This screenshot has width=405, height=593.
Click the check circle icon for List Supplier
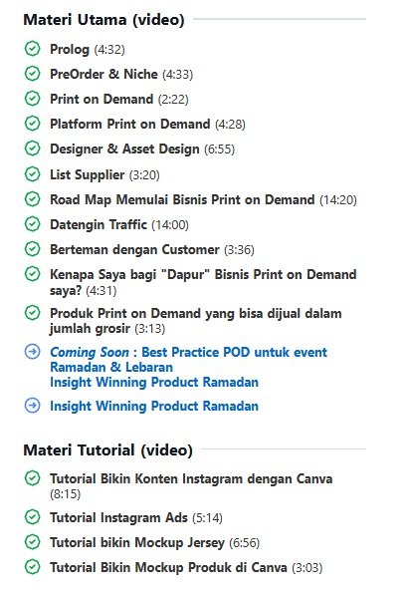(32, 174)
